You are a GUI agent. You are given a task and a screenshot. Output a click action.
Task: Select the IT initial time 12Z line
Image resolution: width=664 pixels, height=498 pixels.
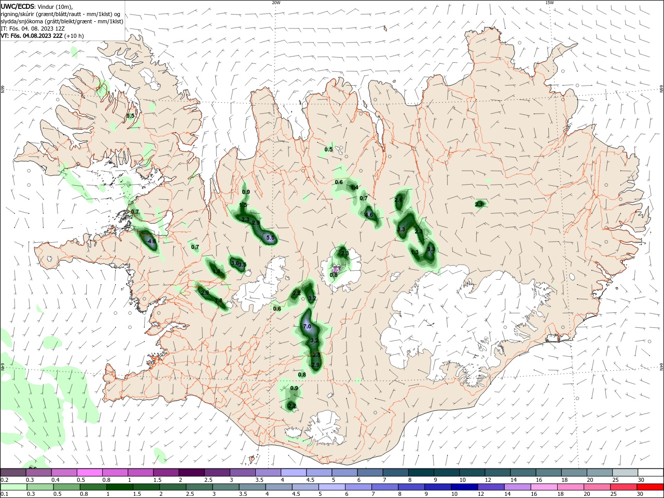click(33, 29)
